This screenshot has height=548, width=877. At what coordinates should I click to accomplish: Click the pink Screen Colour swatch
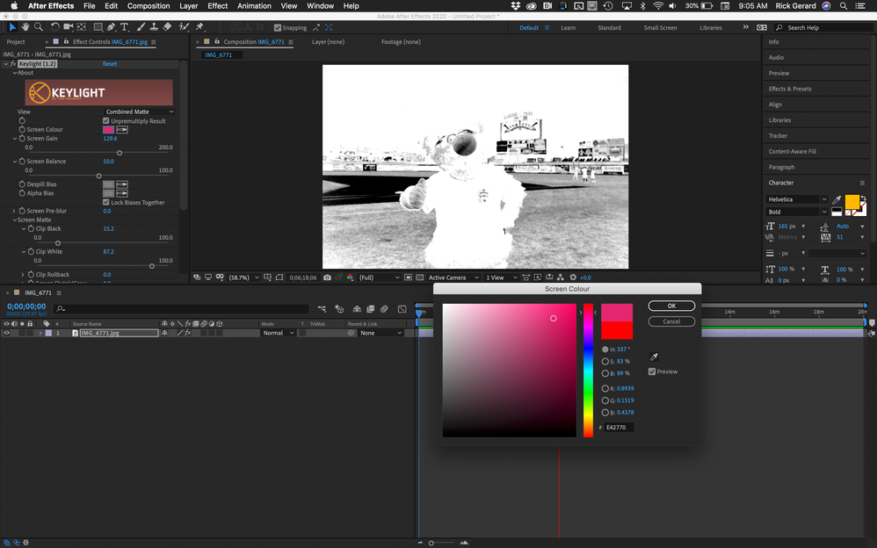(x=108, y=130)
